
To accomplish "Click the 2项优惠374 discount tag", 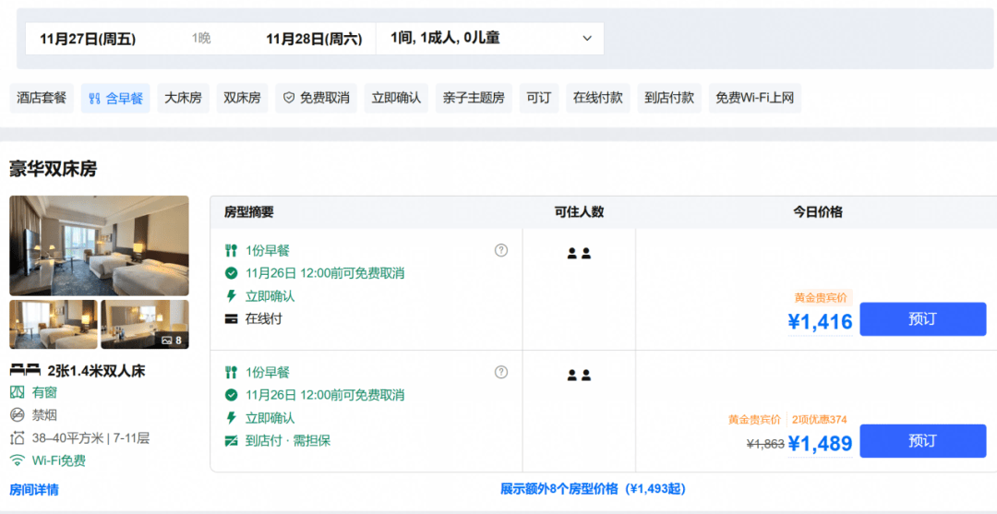I will (x=820, y=419).
